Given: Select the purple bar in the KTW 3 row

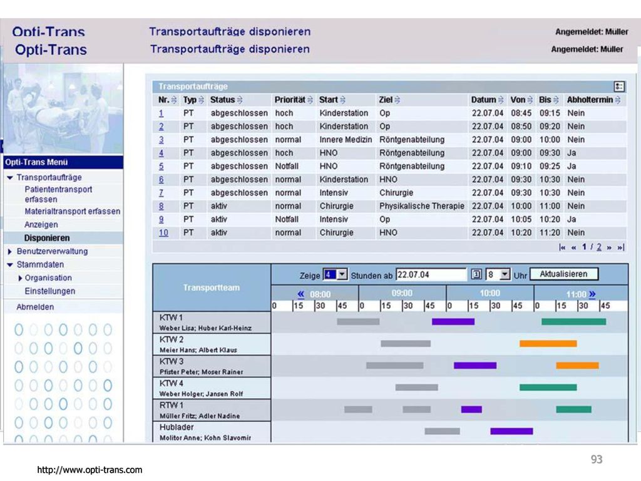Looking at the screenshot, I should (475, 366).
